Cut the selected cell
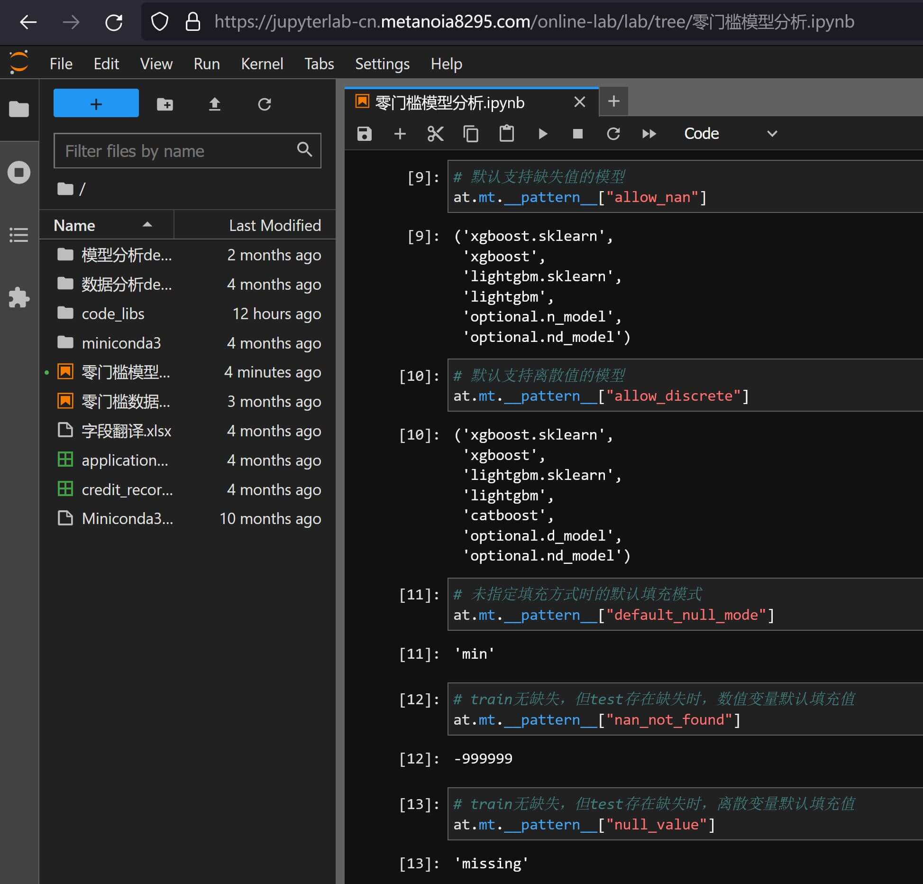 (x=435, y=134)
